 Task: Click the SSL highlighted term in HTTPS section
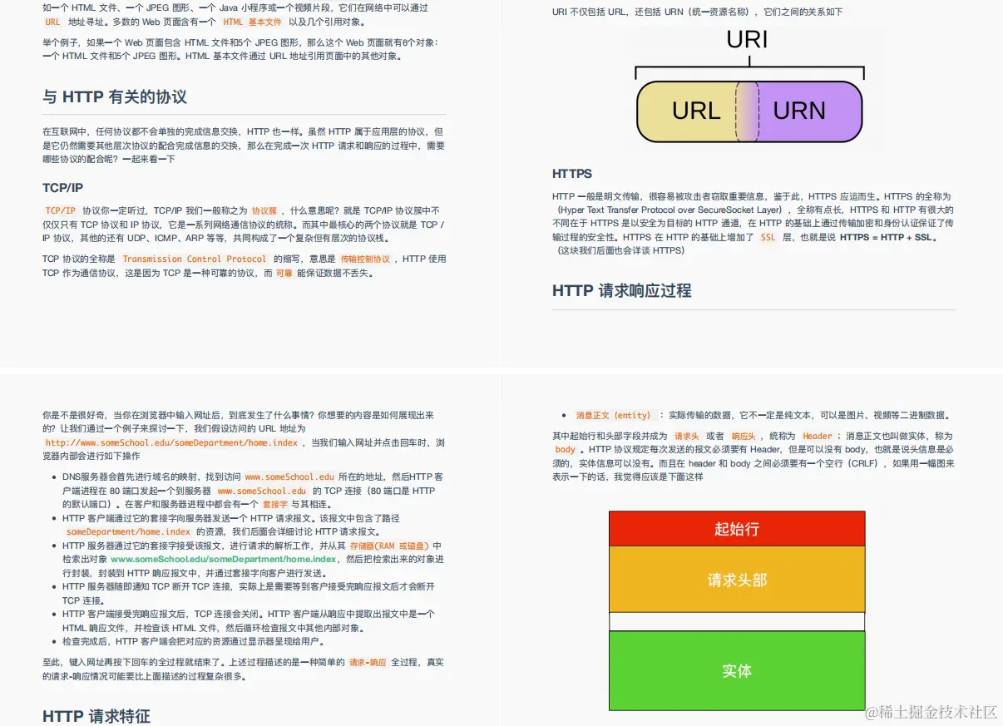(767, 237)
